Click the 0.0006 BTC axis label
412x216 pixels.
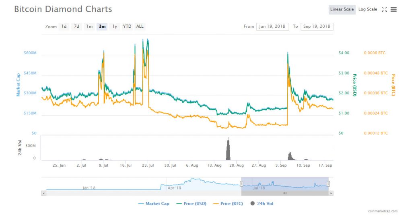375,53
